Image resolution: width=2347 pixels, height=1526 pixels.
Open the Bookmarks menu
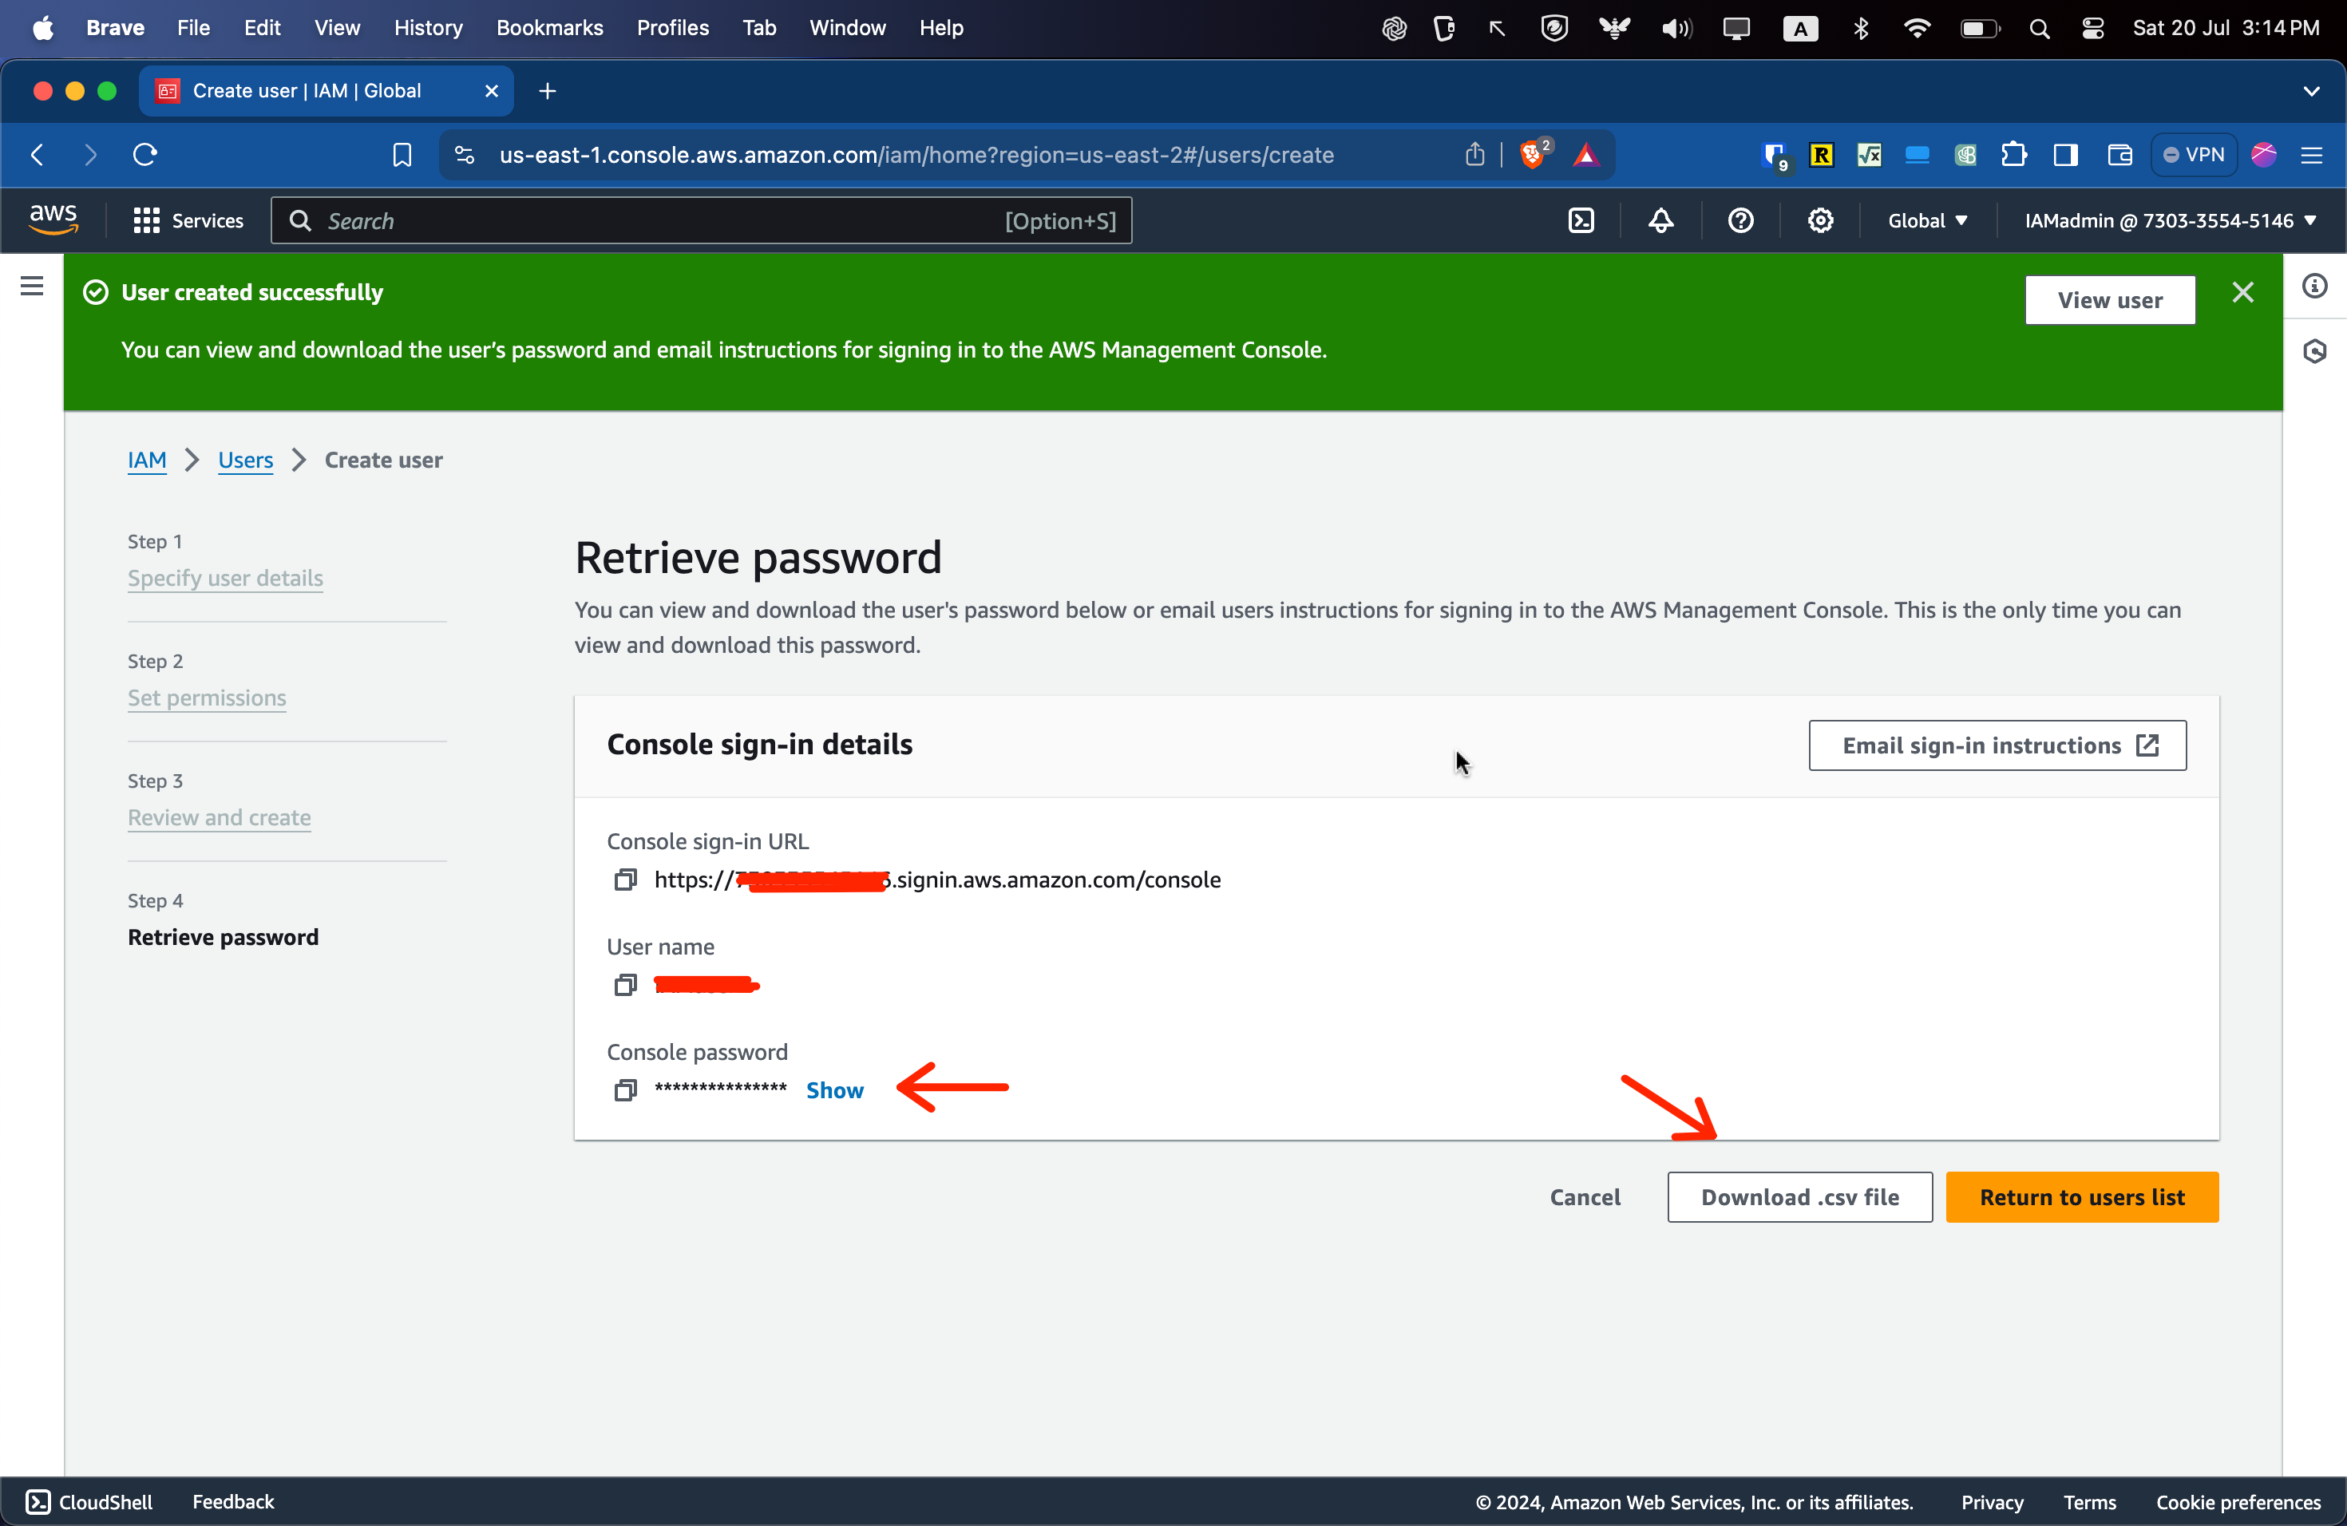pos(549,28)
